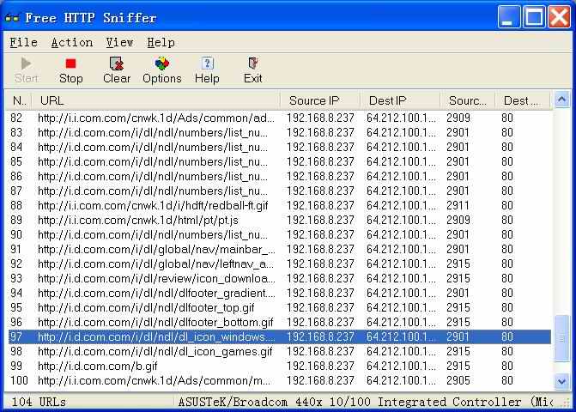The width and height of the screenshot is (576, 412).
Task: Click the Help question-mark toolbar icon
Action: [x=207, y=64]
